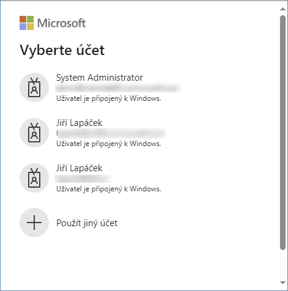
Task: Click the 'Vyberte účet' heading
Action: pos(62,50)
